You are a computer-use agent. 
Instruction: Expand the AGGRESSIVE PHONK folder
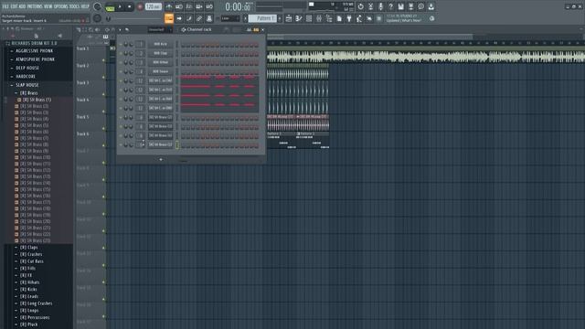pos(34,51)
